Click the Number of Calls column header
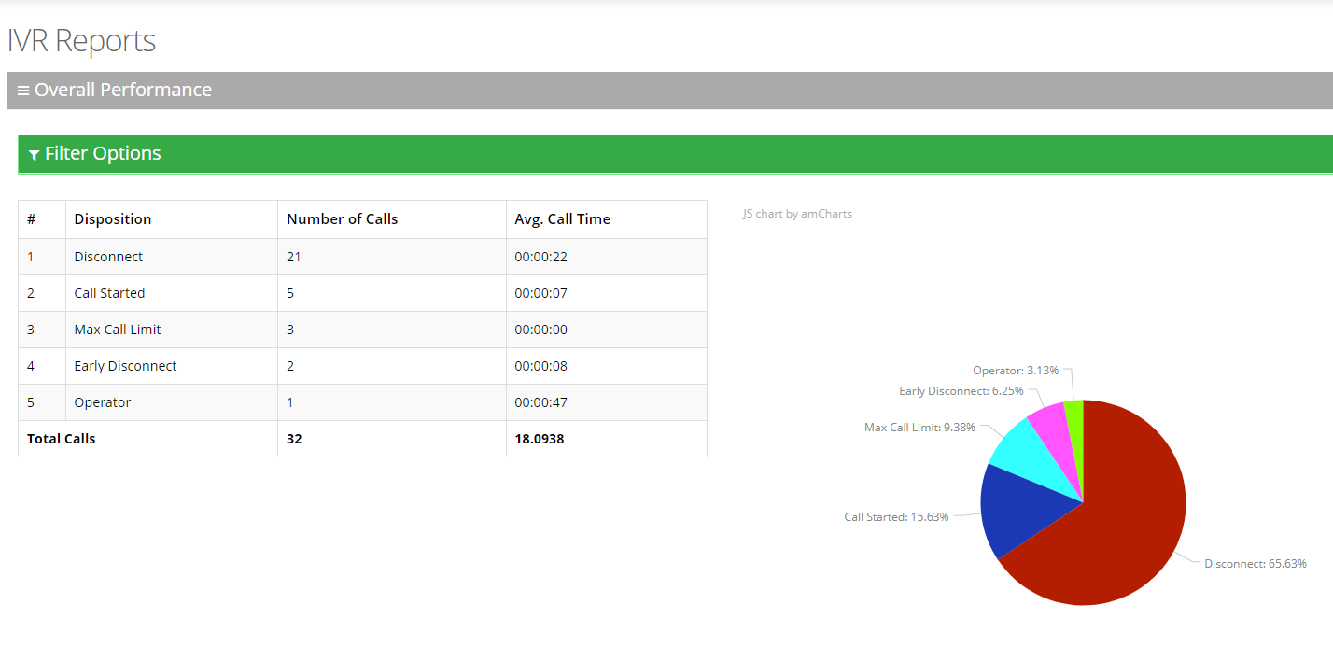 pyautogui.click(x=342, y=219)
